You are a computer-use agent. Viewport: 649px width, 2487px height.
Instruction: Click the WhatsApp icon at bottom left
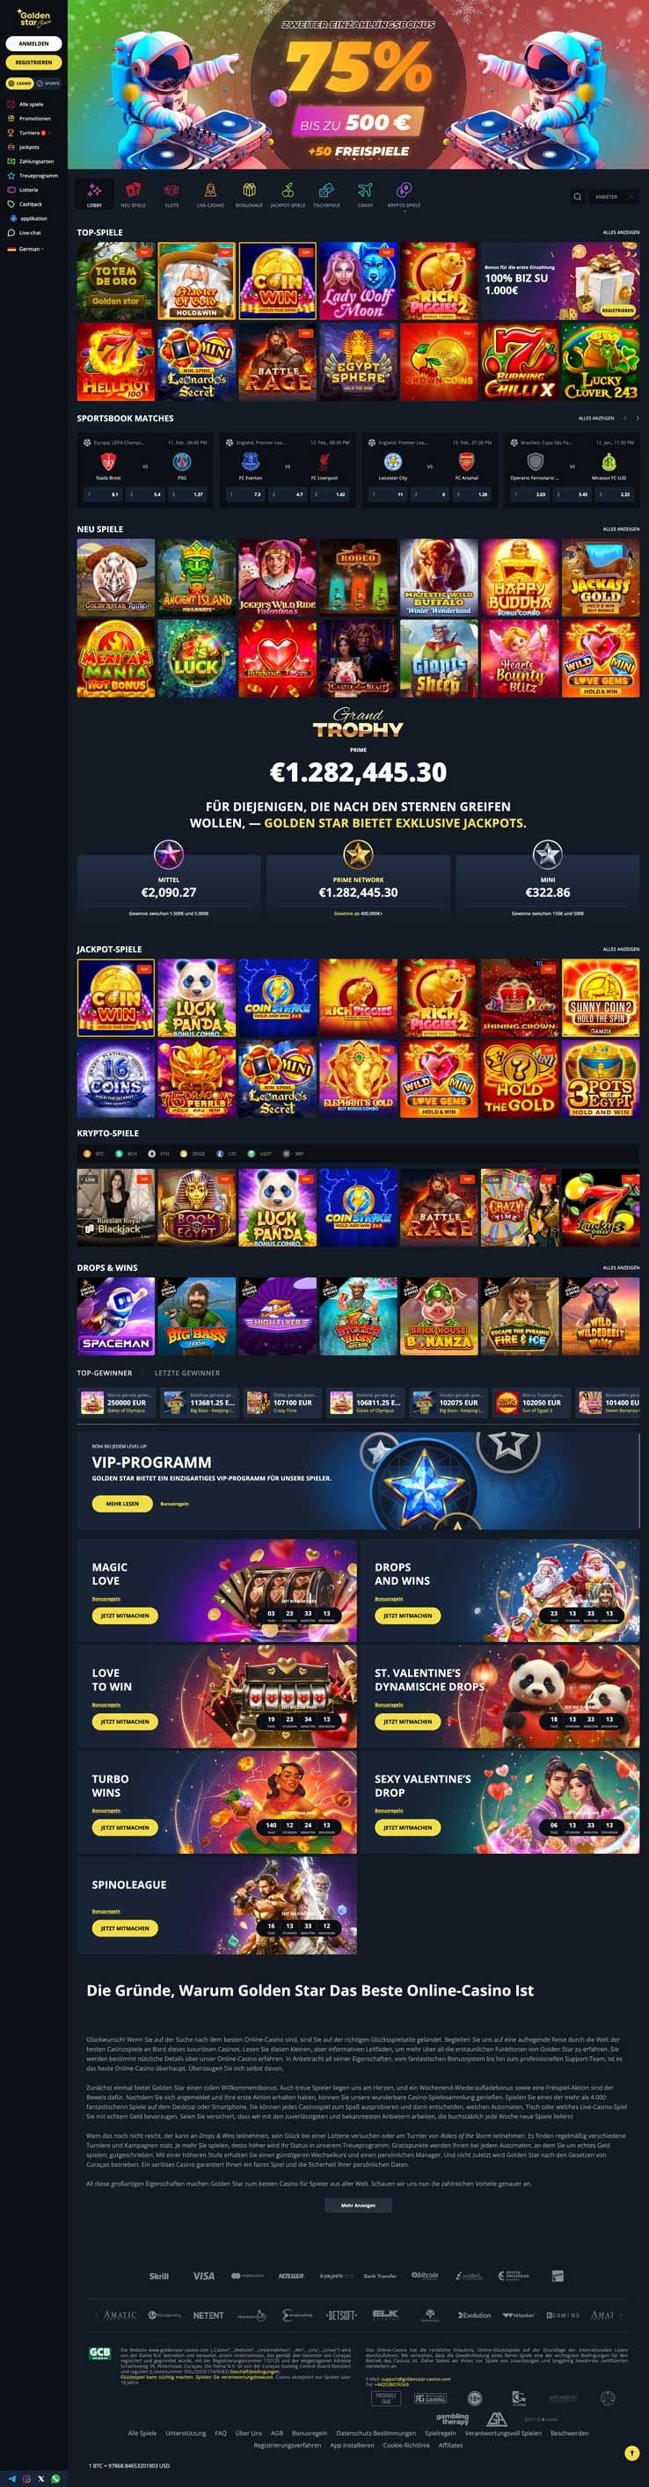[55, 2478]
